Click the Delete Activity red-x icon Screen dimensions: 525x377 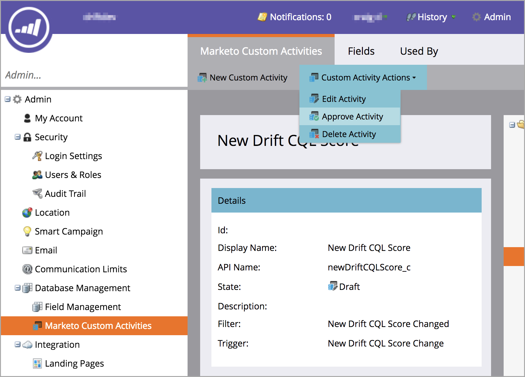point(314,134)
